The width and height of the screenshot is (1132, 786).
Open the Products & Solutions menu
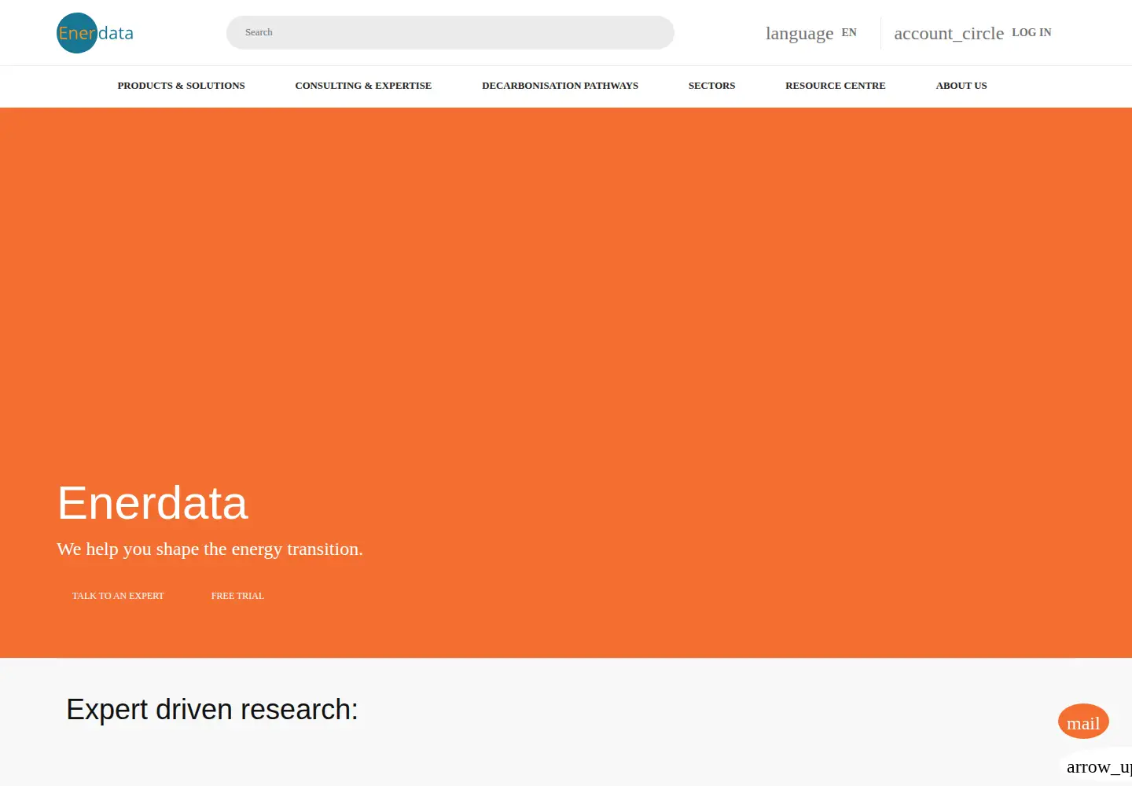click(x=181, y=86)
